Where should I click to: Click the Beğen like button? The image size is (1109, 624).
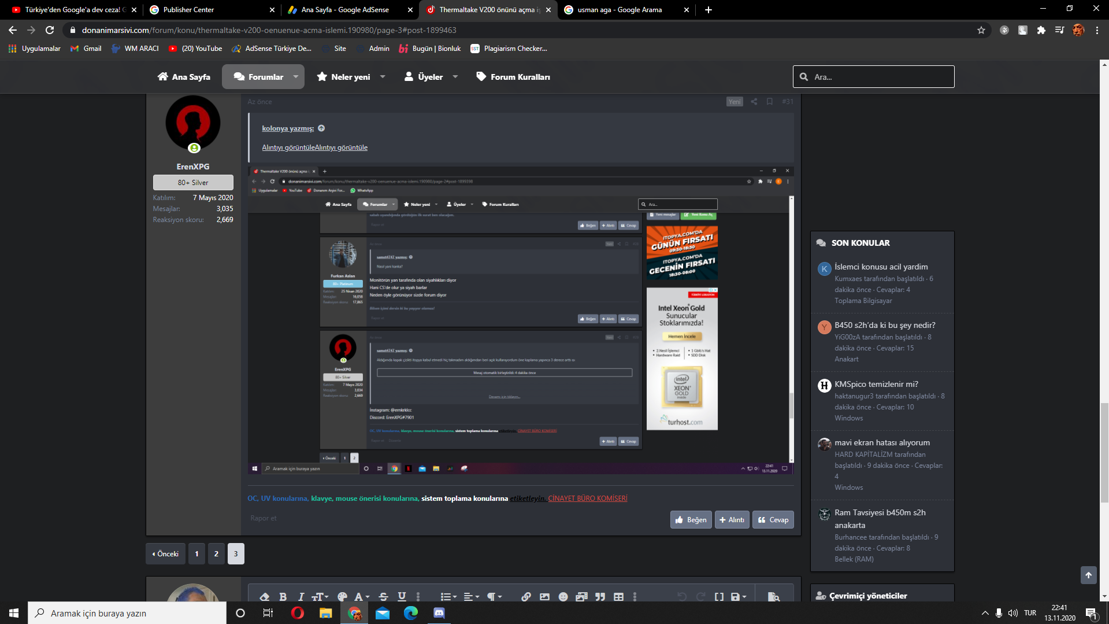tap(691, 520)
